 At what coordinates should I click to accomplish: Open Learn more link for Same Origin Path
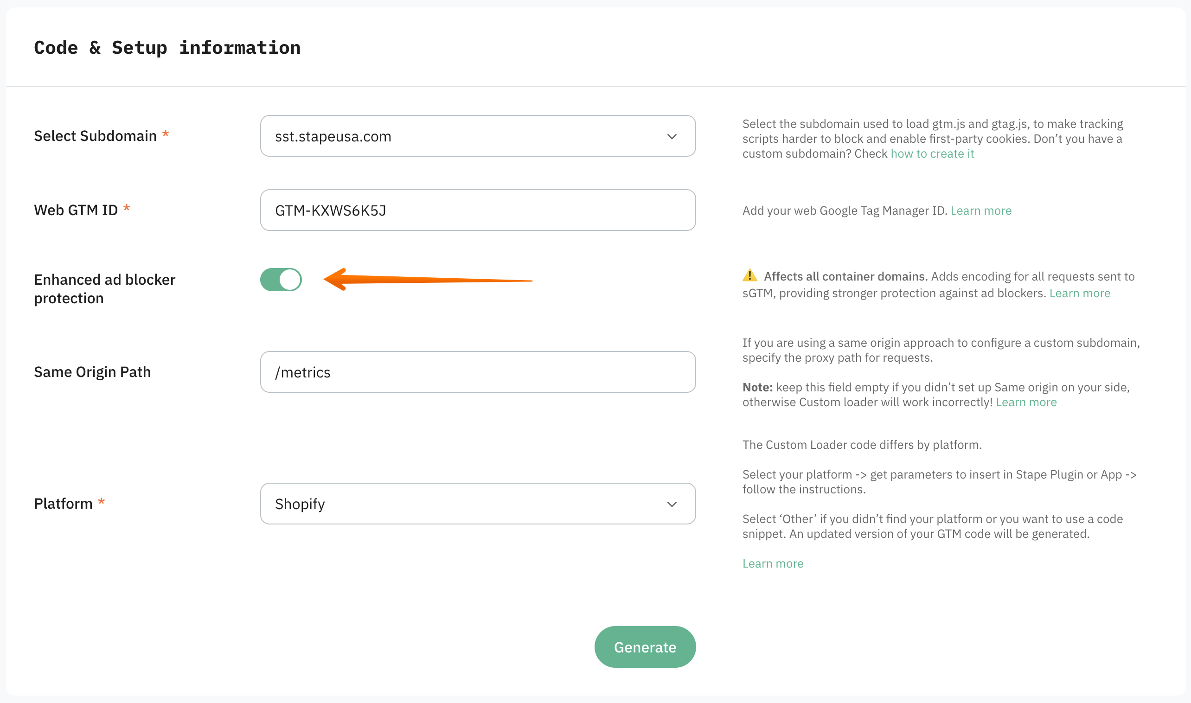1026,402
